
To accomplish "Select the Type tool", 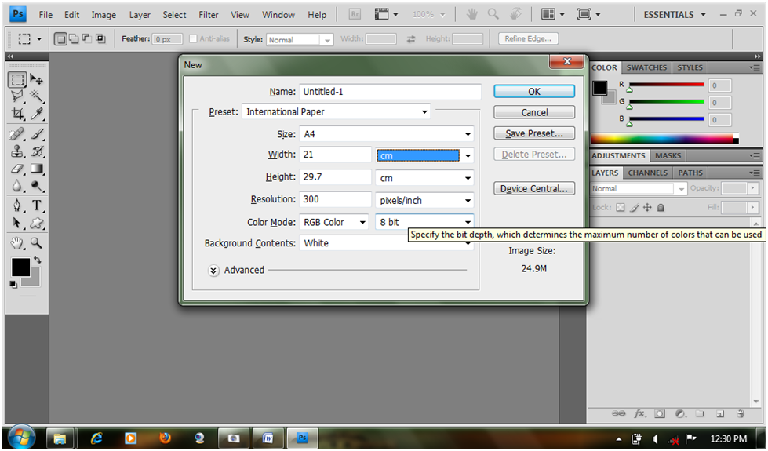I will tap(37, 205).
